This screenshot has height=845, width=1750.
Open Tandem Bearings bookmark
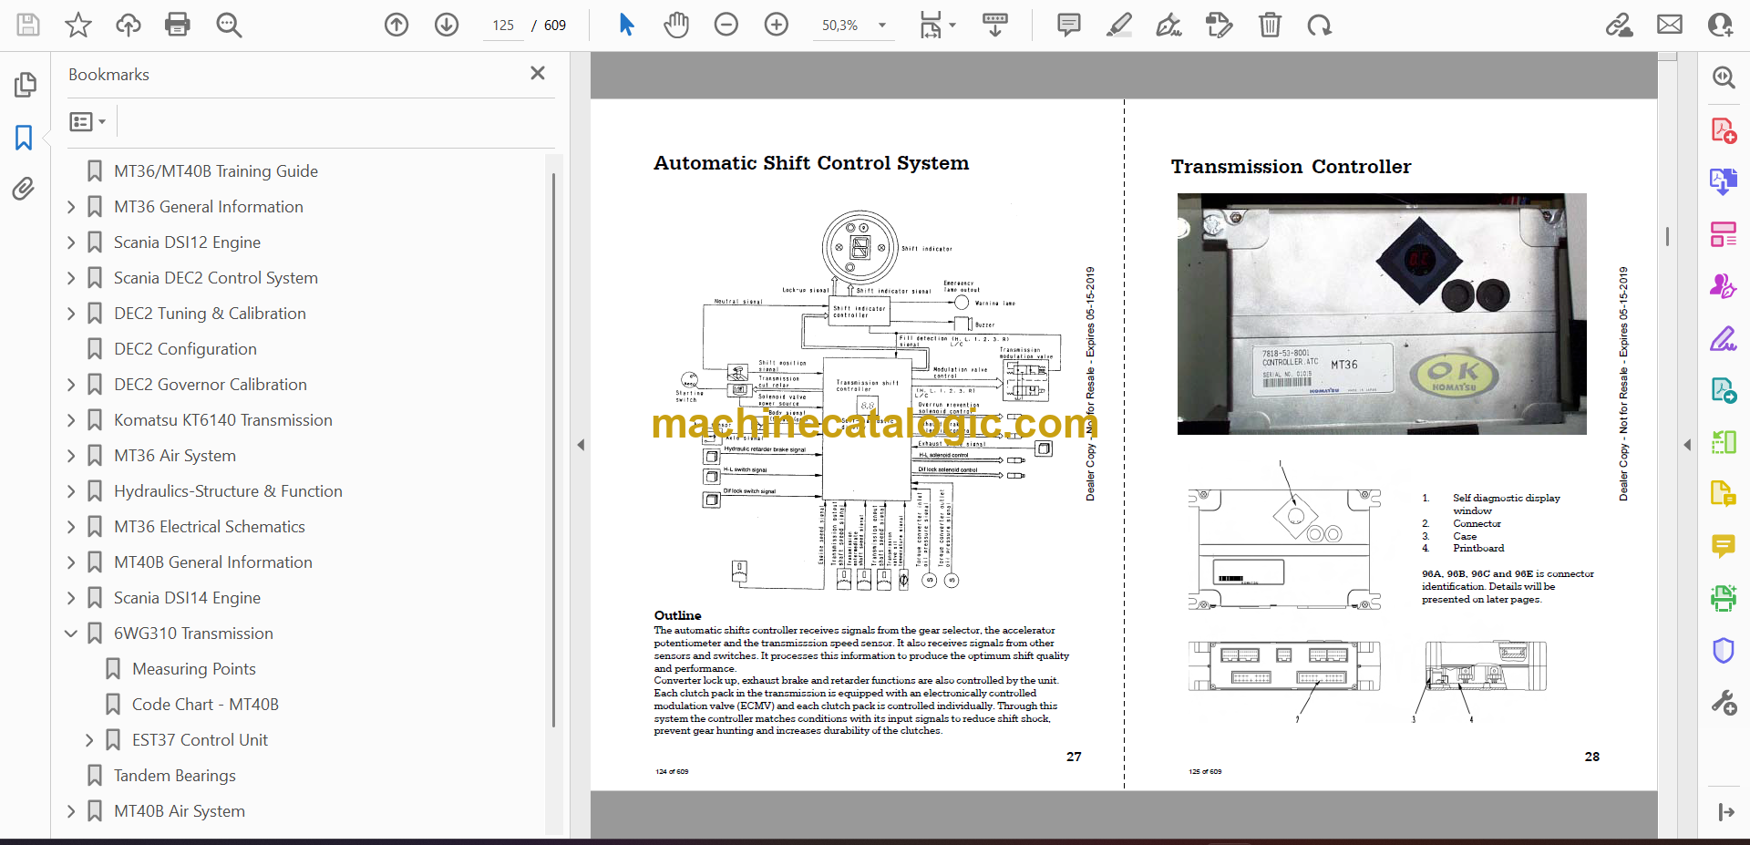tap(175, 776)
